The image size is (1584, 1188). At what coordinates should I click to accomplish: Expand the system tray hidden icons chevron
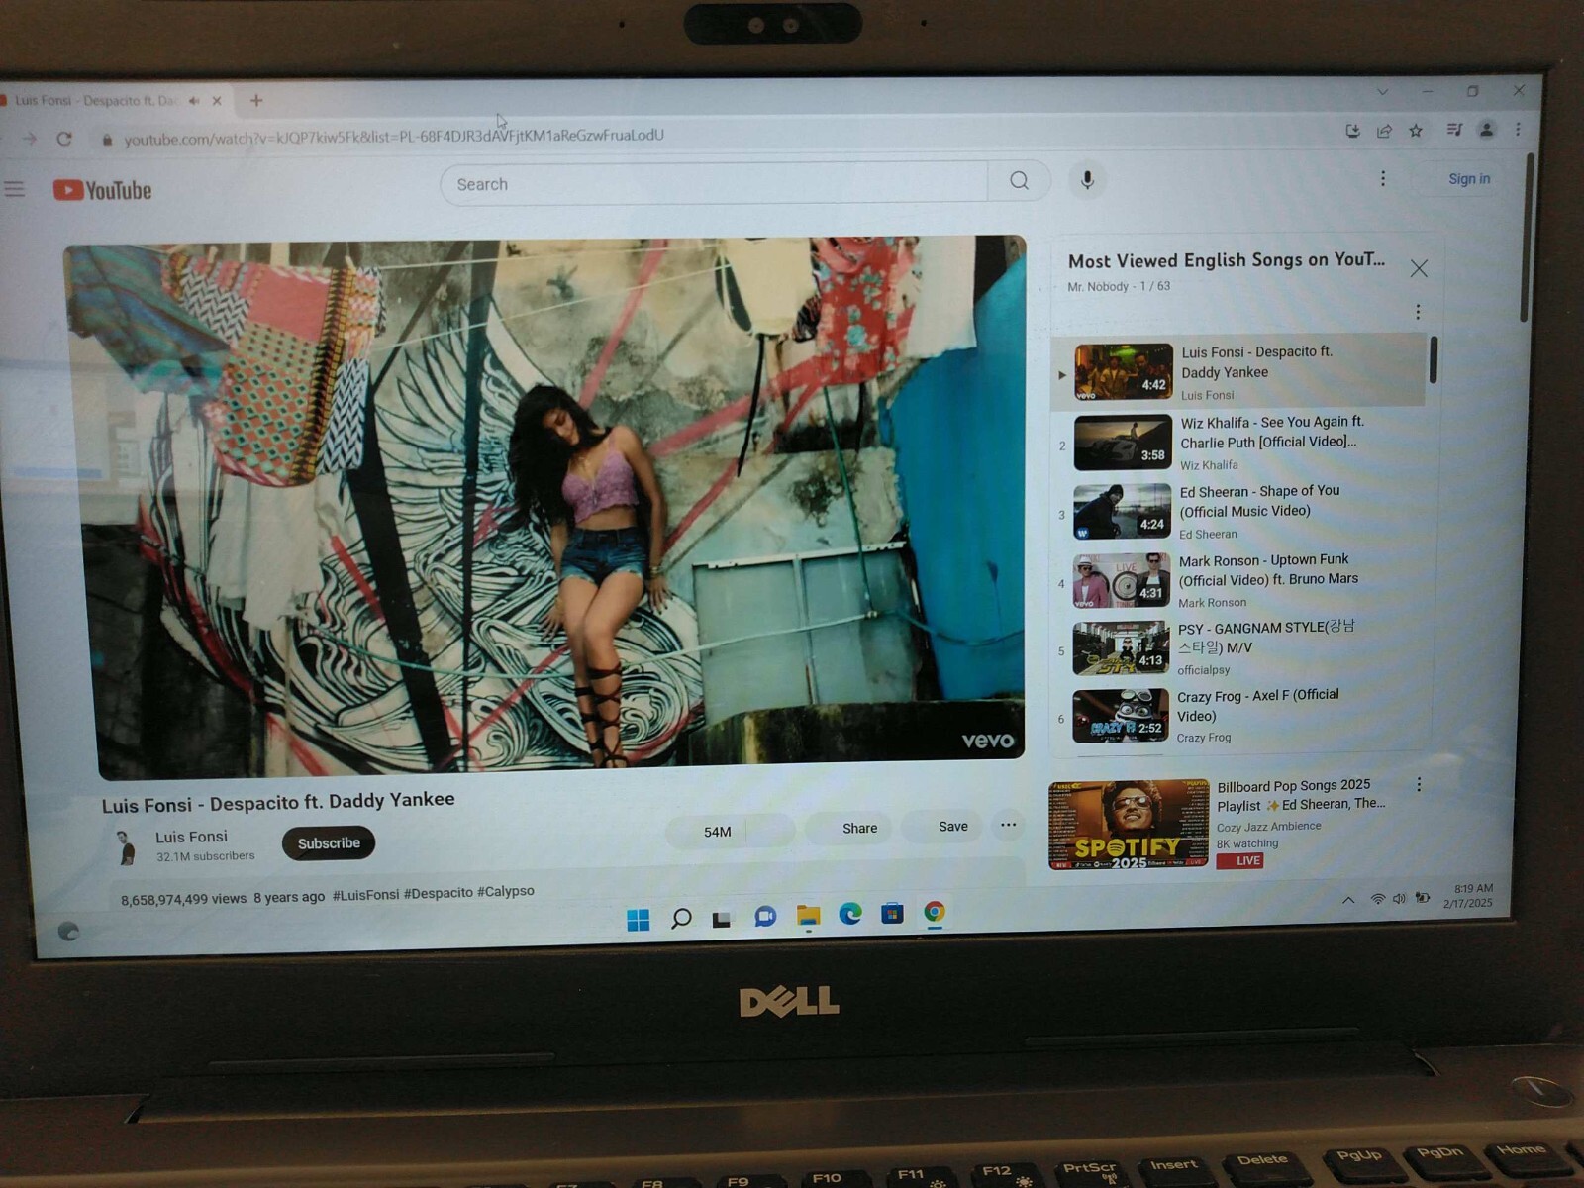[1348, 900]
